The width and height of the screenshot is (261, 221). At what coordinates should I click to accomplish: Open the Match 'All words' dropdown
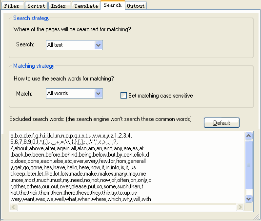74,93
